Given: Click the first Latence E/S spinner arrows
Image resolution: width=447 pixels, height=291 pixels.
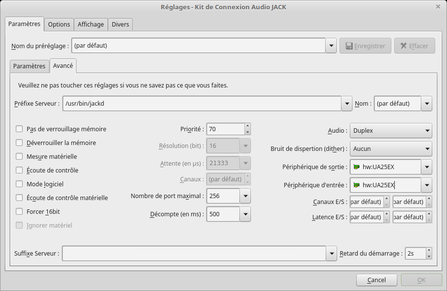Looking at the screenshot, I should [386, 217].
